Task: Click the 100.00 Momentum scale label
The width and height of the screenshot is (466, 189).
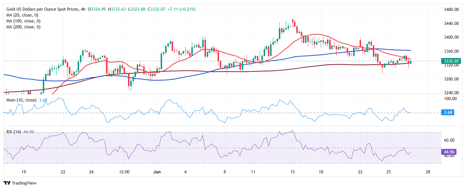Action: 451,99
